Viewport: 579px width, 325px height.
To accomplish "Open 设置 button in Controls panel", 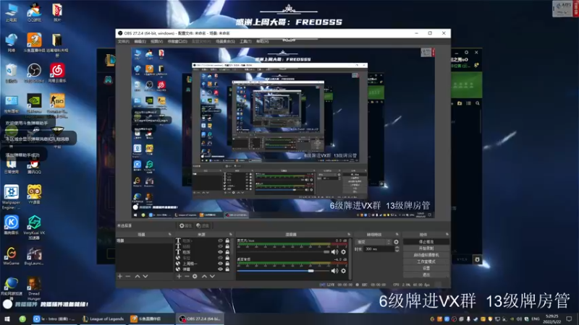I will [x=426, y=268].
